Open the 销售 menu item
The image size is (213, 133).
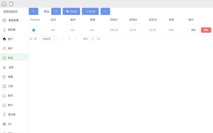tap(14, 77)
